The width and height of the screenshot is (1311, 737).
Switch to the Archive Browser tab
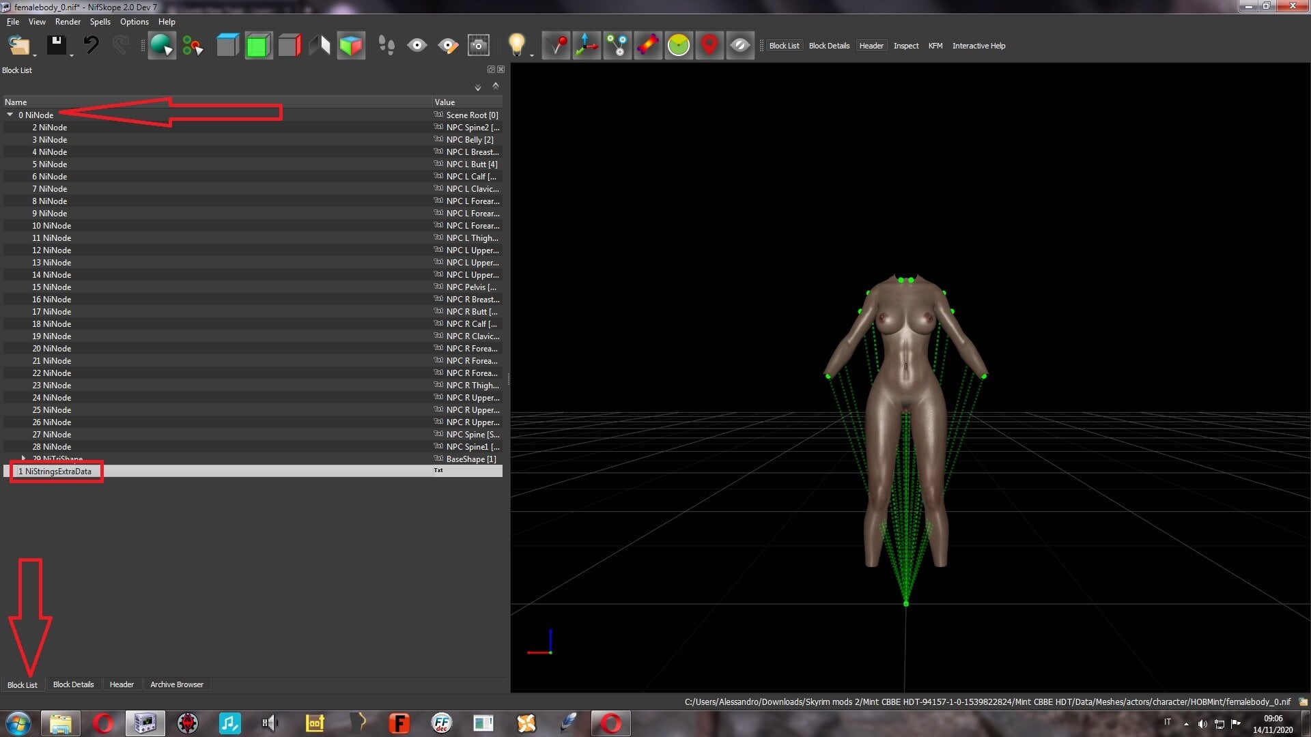tap(177, 684)
